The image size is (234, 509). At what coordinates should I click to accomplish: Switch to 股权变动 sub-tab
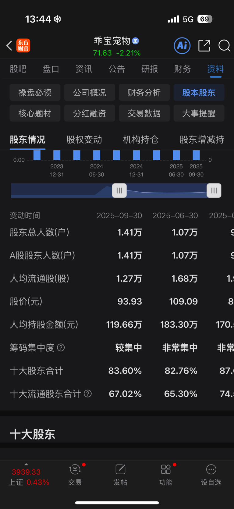click(84, 140)
